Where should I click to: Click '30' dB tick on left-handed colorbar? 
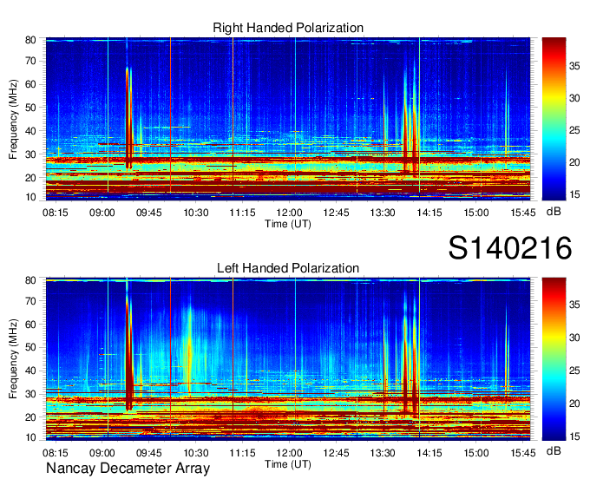pos(574,338)
